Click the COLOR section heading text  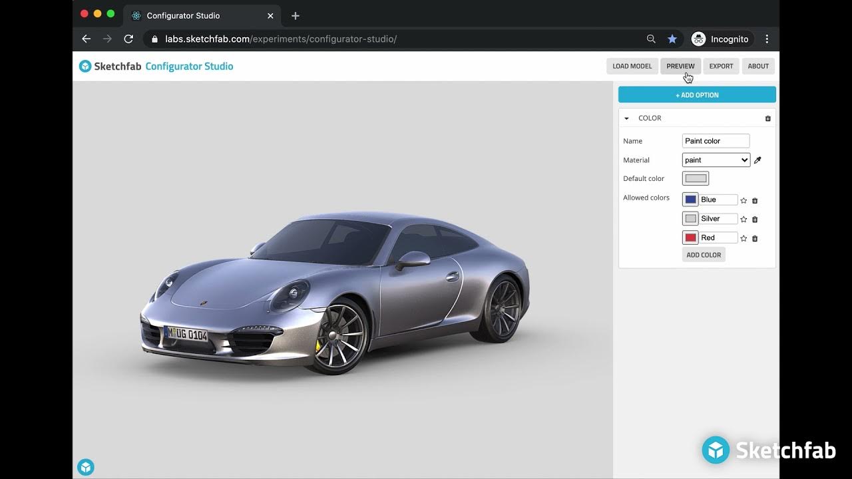coord(650,118)
